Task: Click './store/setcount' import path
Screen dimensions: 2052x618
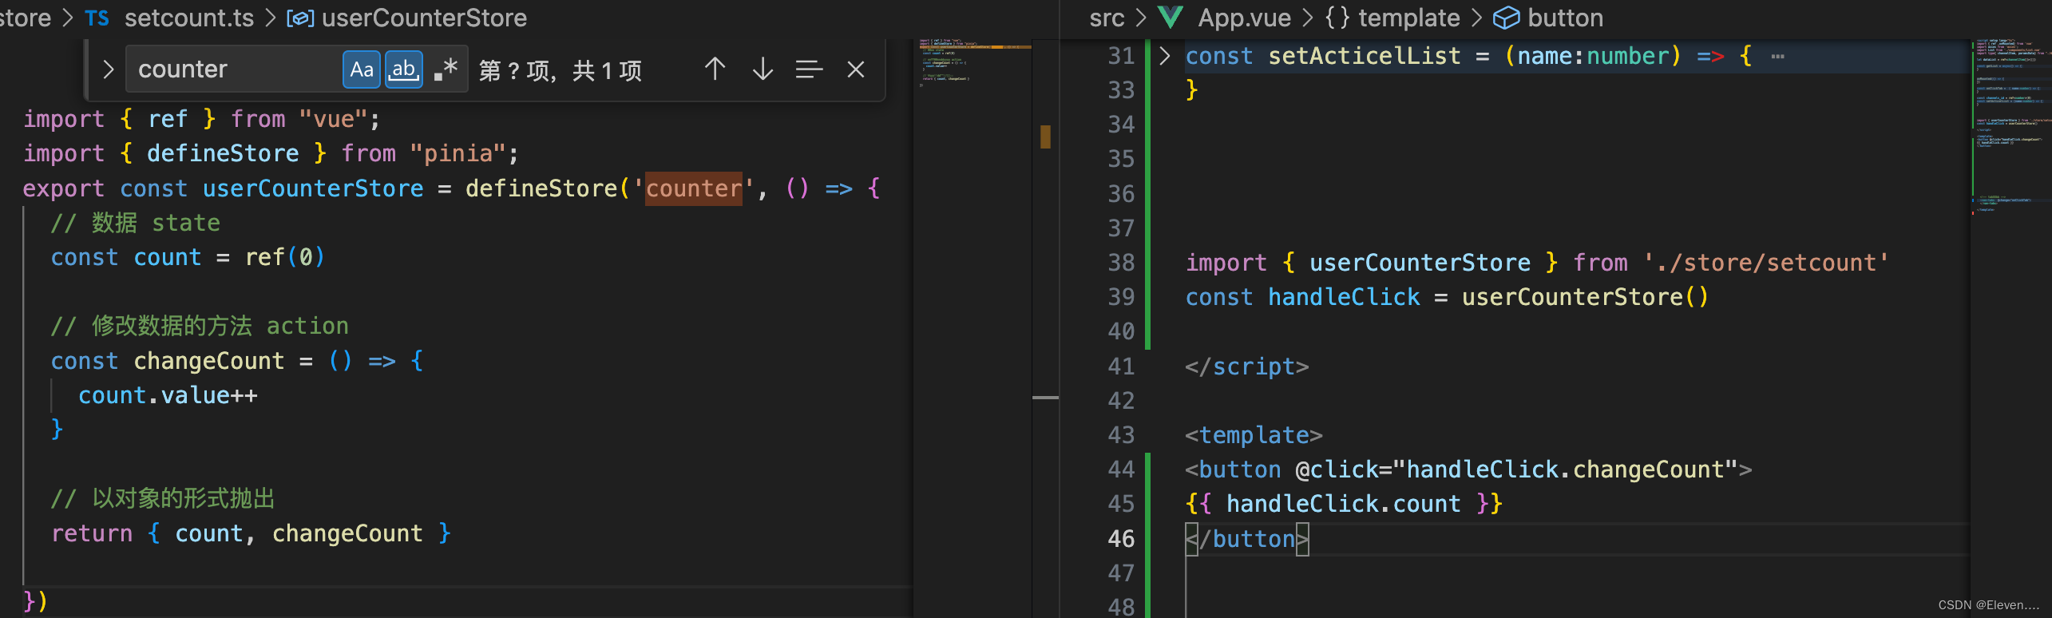Action: (1765, 262)
